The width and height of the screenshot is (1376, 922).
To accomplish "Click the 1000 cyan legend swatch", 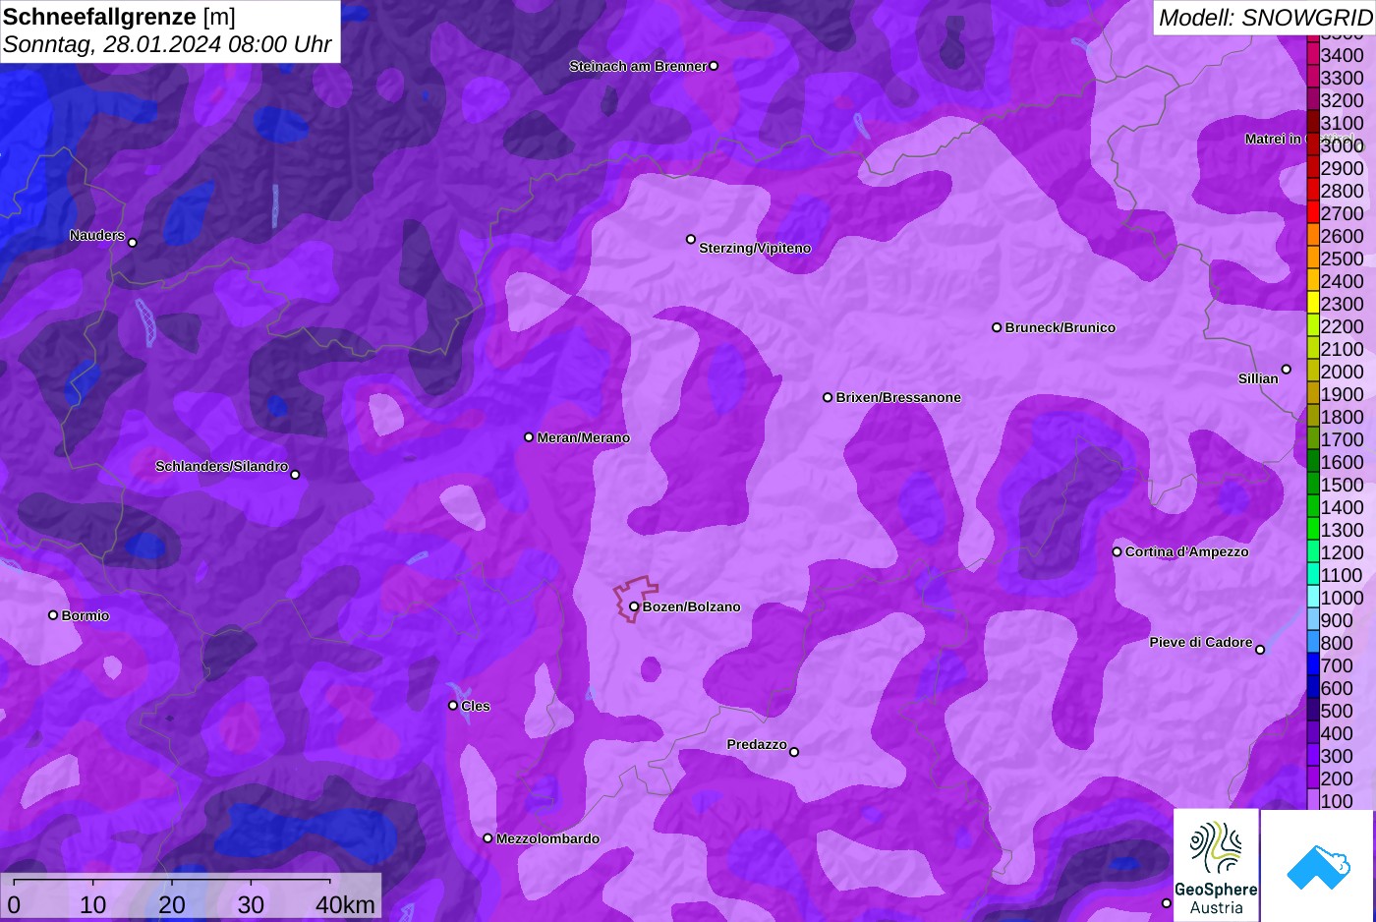I will point(1312,598).
